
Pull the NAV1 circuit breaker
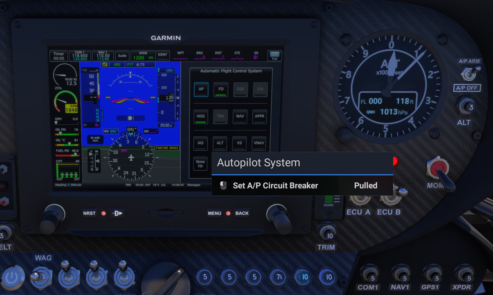coord(401,275)
